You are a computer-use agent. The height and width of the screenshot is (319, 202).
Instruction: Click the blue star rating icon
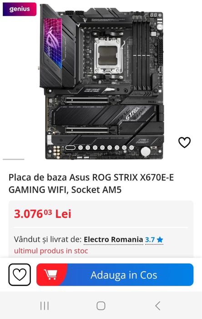click(160, 240)
